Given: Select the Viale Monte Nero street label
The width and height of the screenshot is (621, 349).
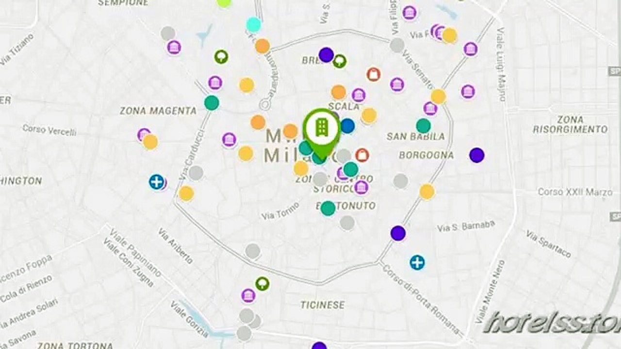Looking at the screenshot, I should [x=490, y=292].
